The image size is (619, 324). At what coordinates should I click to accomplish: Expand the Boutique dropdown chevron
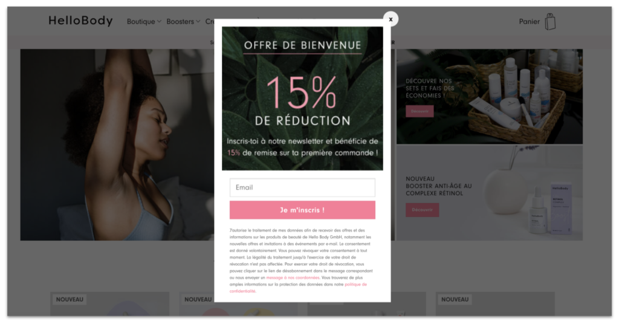[159, 22]
